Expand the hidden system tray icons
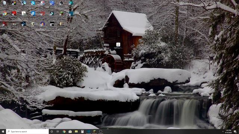This screenshot has height=134, width=239. click(x=223, y=131)
